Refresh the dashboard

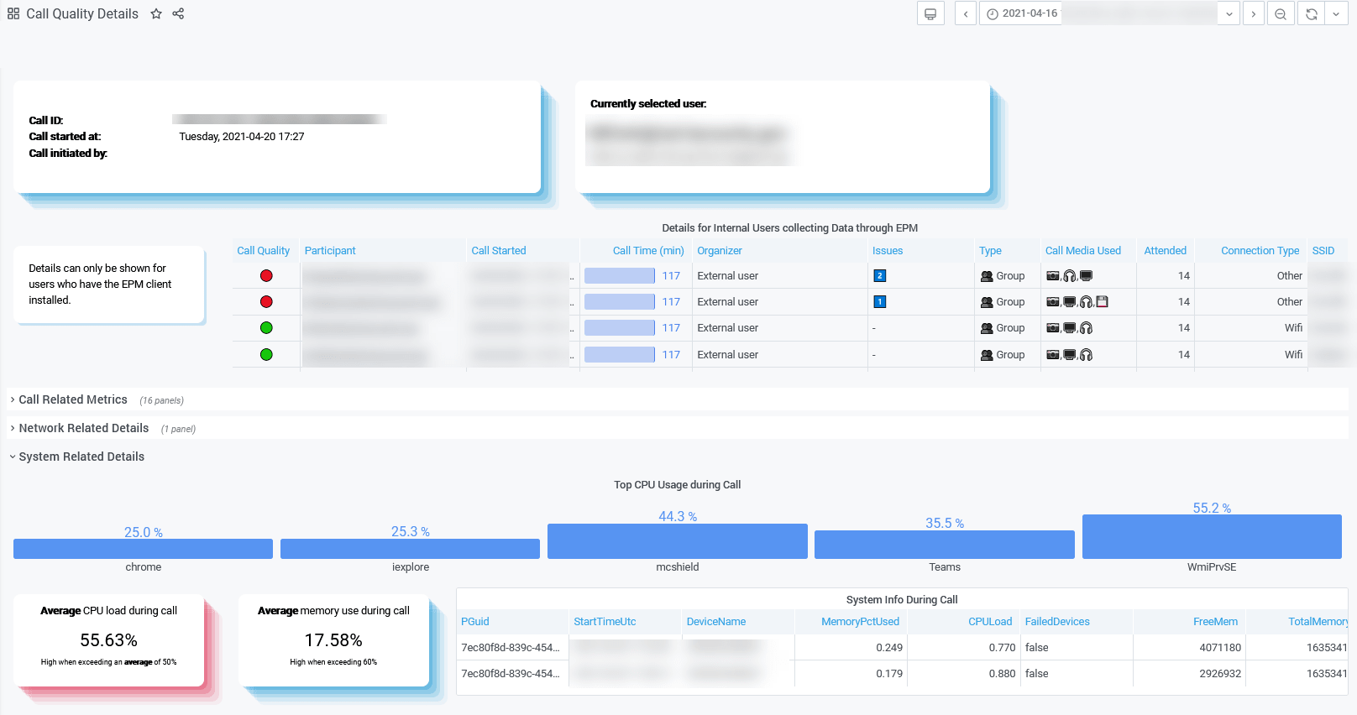(1311, 14)
